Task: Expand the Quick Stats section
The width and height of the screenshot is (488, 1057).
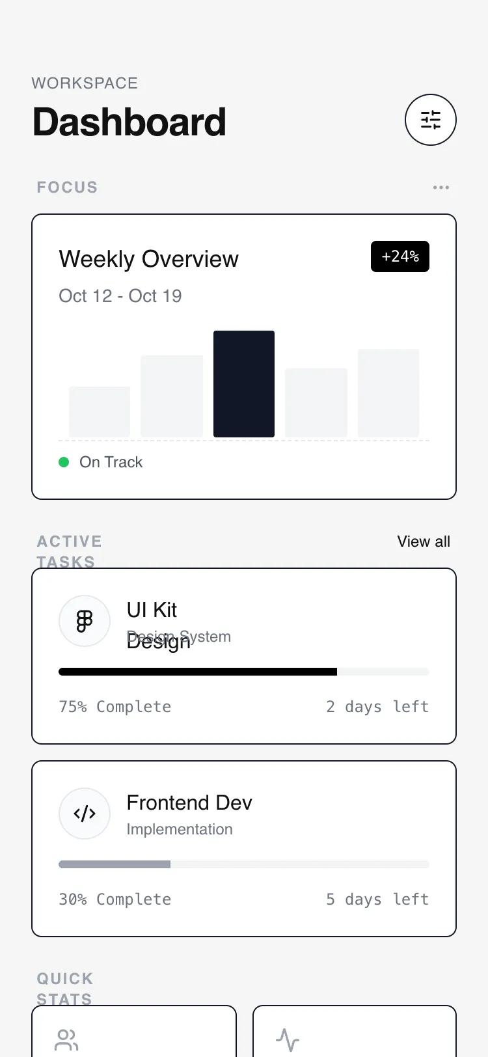Action: [64, 988]
